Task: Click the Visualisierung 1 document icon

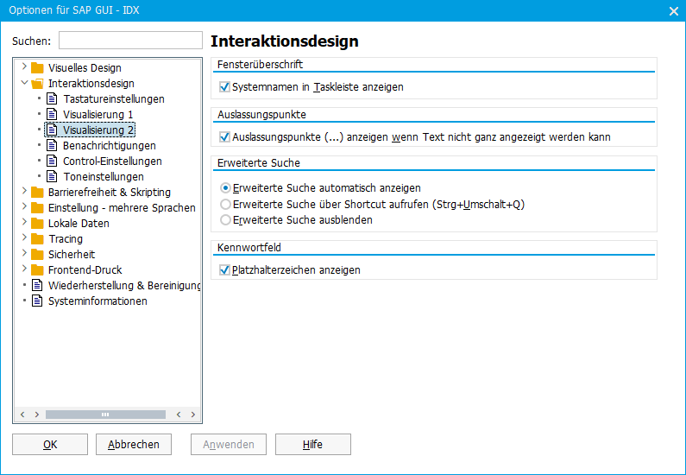Action: [52, 114]
